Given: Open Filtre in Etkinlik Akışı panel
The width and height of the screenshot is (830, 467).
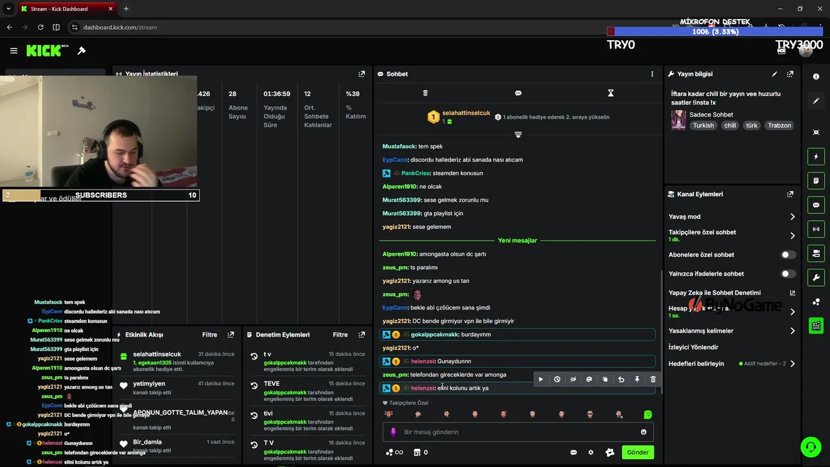Looking at the screenshot, I should pyautogui.click(x=209, y=335).
